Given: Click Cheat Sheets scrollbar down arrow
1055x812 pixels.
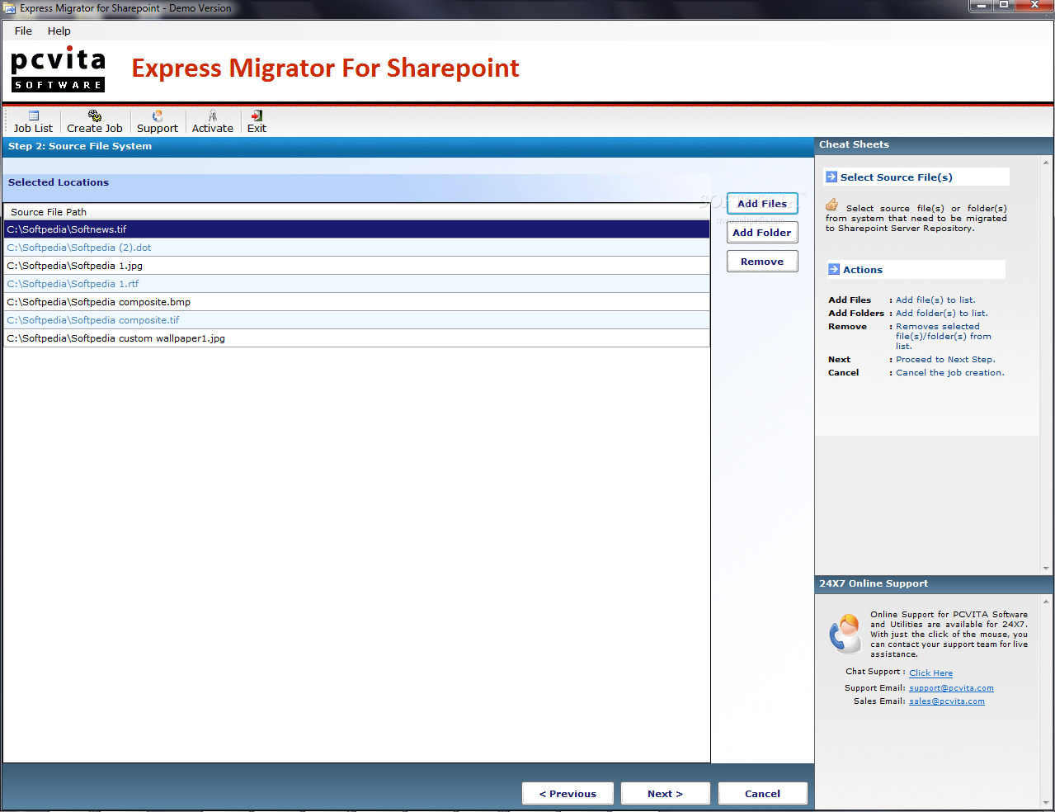Looking at the screenshot, I should point(1046,569).
